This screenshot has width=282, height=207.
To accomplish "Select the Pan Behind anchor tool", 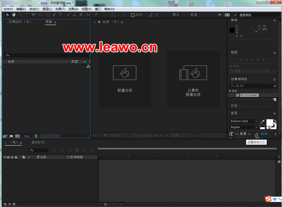I will [40, 15].
